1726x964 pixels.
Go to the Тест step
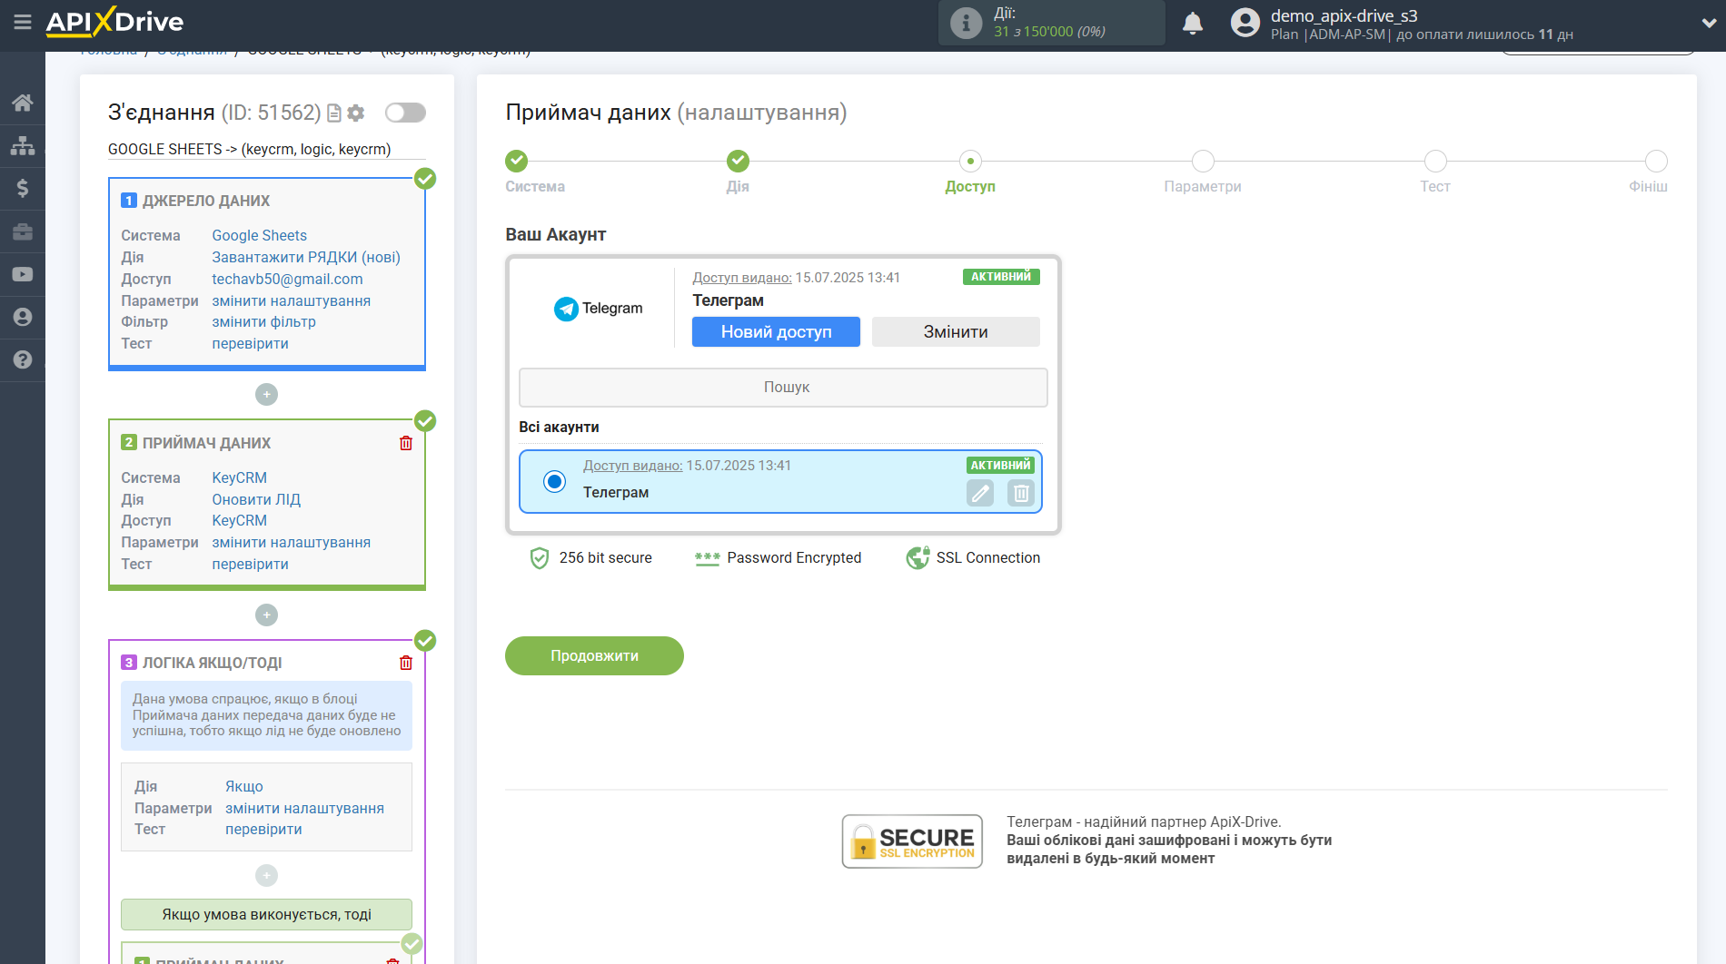coord(1435,162)
